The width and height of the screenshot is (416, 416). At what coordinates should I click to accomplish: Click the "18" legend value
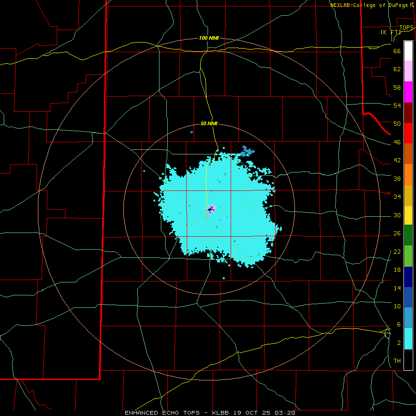pos(397,270)
